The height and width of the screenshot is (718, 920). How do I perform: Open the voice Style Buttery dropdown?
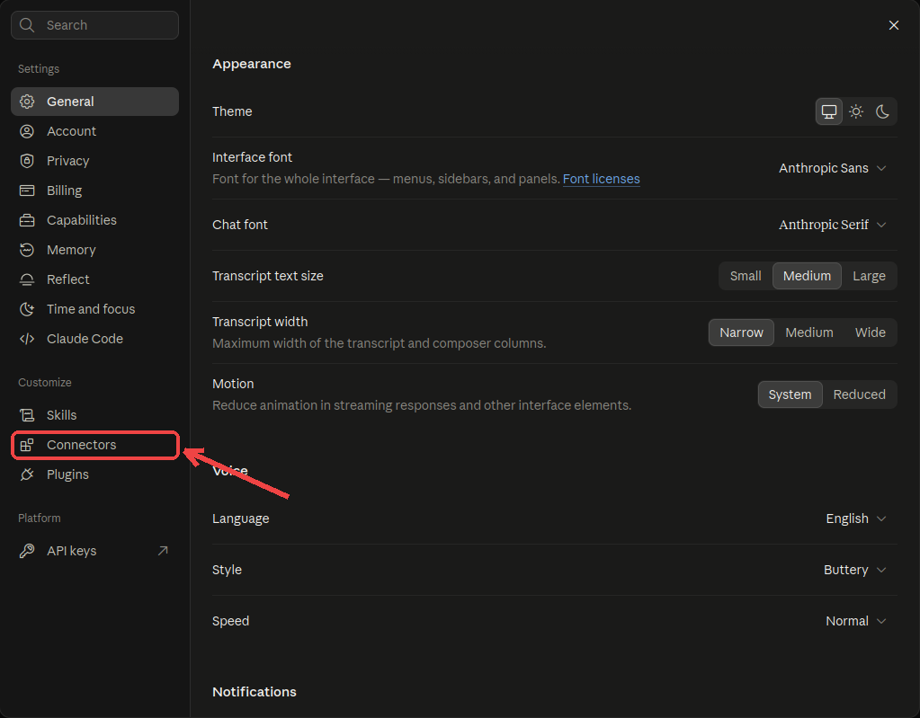pos(854,570)
